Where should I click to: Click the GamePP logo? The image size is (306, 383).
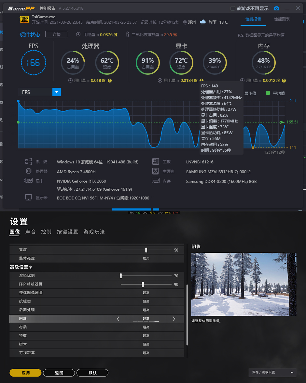pyautogui.click(x=21, y=8)
